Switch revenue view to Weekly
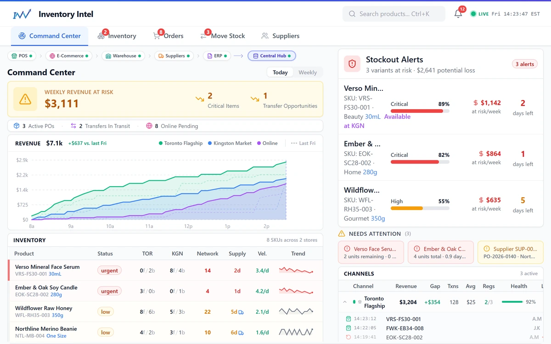The width and height of the screenshot is (551, 344). (x=308, y=72)
